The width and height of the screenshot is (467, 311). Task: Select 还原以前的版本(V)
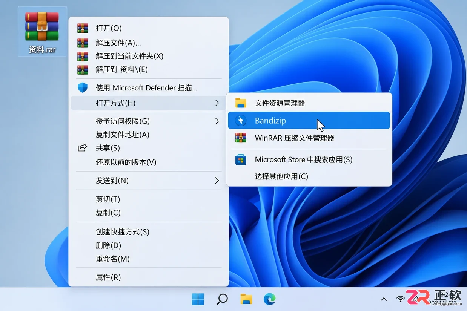(x=148, y=162)
